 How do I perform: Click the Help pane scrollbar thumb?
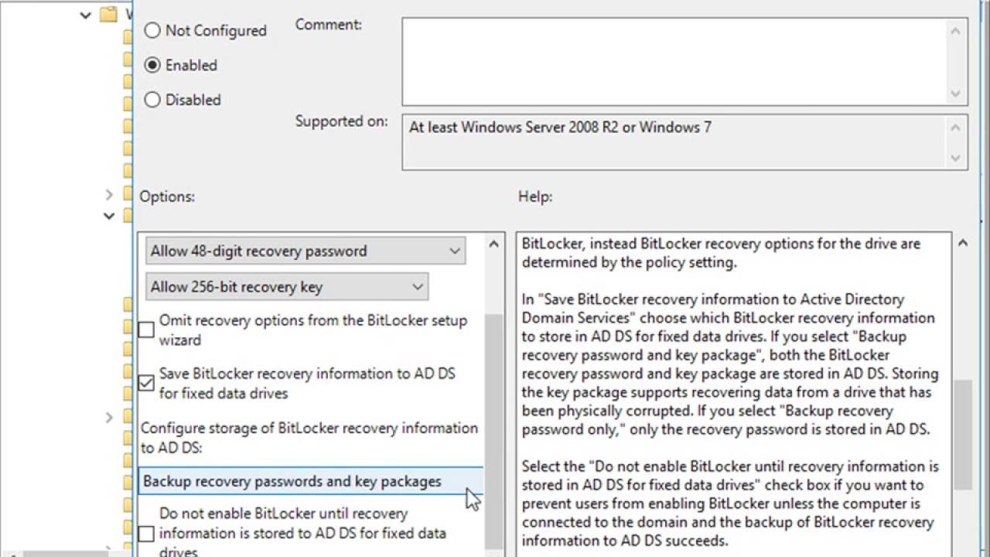tap(962, 434)
